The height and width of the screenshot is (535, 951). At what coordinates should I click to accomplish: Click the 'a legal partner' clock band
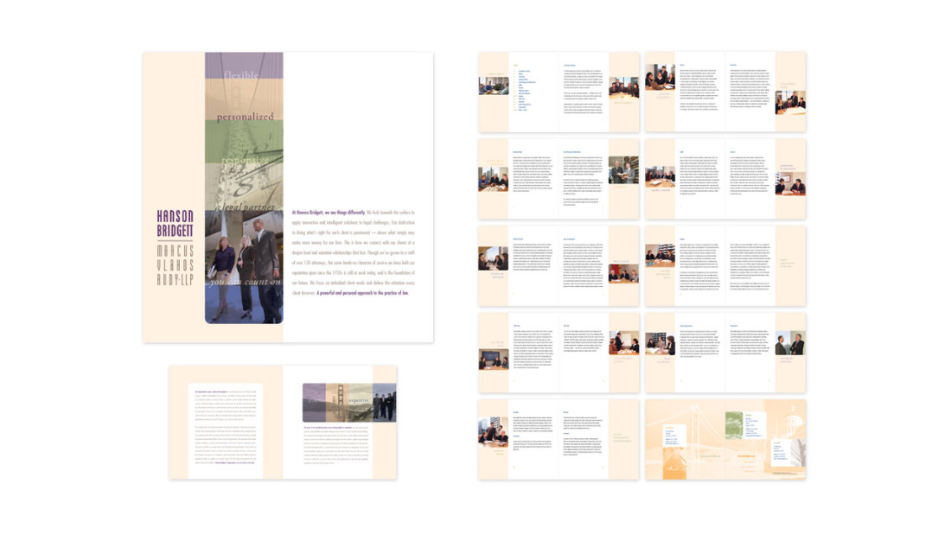[x=244, y=194]
